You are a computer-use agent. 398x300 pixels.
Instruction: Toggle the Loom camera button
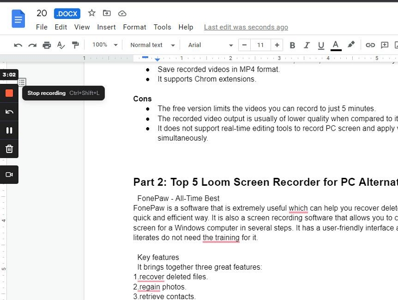[9, 174]
